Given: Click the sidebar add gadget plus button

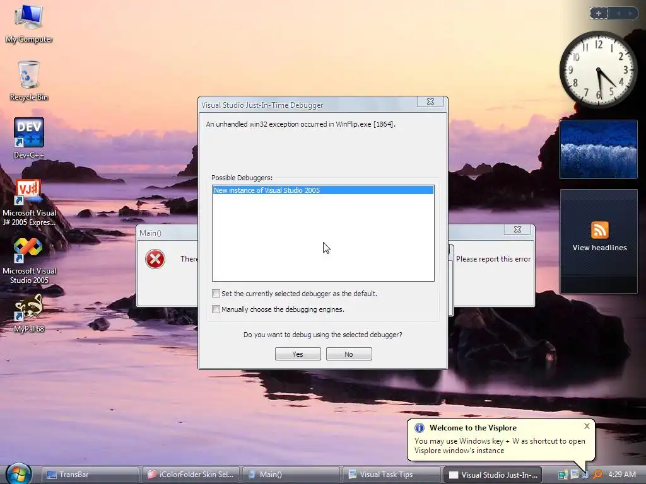Looking at the screenshot, I should (x=599, y=13).
